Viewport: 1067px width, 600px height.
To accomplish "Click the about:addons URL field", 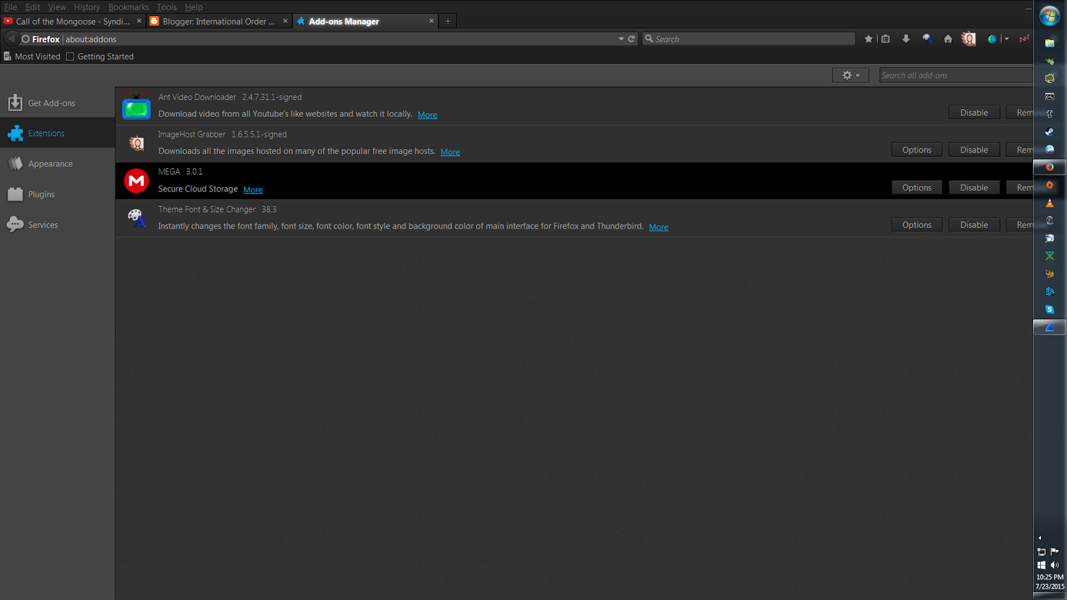I will coord(340,39).
